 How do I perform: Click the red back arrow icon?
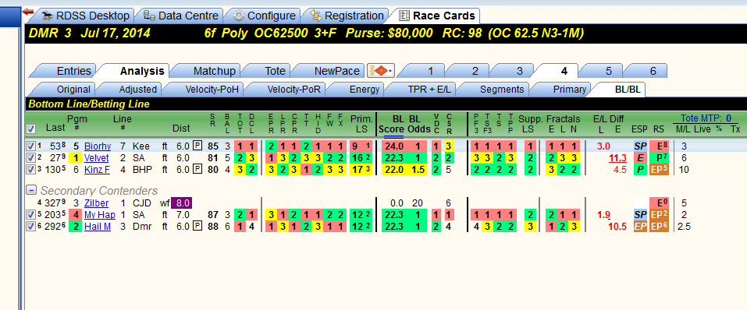[28, 12]
